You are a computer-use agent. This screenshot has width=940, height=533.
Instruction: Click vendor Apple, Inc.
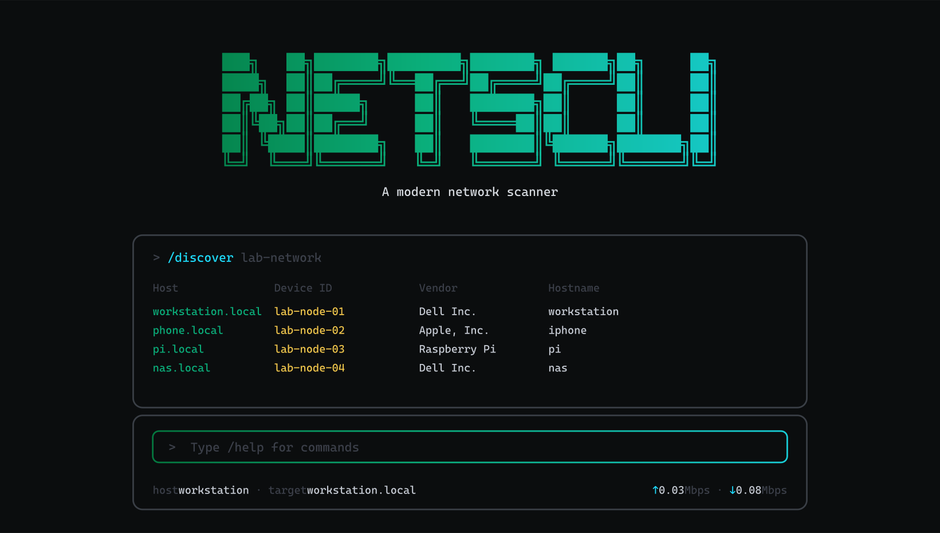point(454,331)
